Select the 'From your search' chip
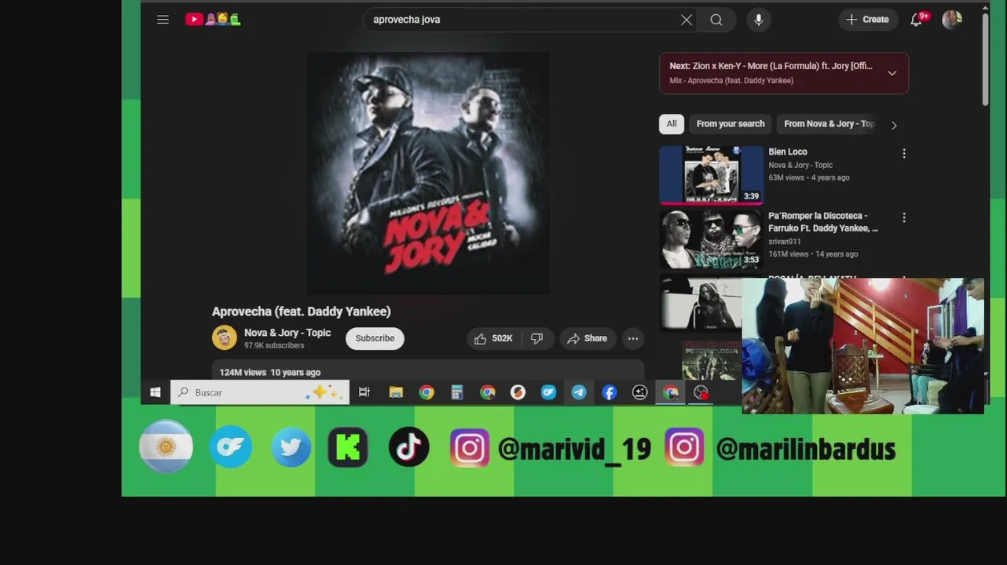Image resolution: width=1007 pixels, height=565 pixels. pos(731,124)
